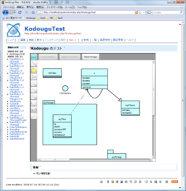Click the footer freeze padlock icon

click(113, 182)
